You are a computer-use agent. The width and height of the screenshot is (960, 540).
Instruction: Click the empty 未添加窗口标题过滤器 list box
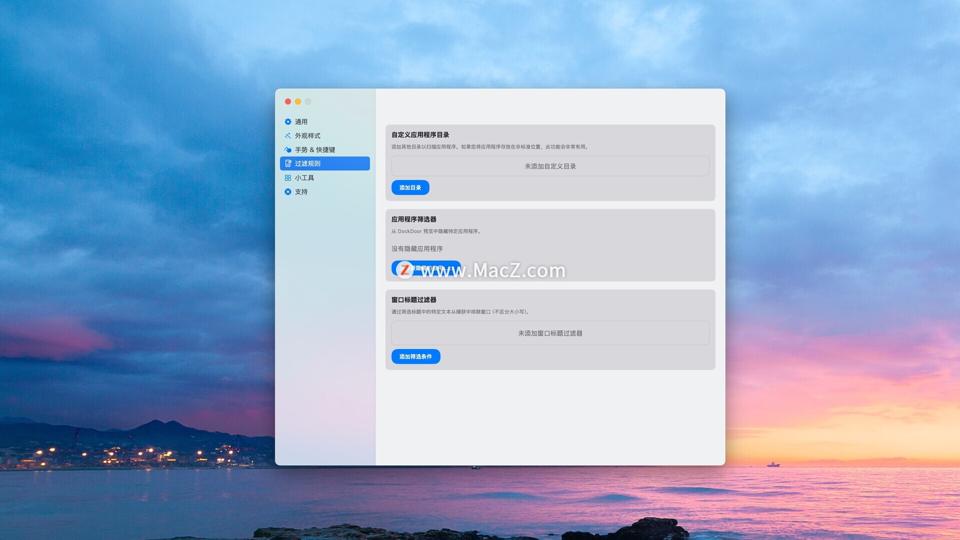point(550,333)
